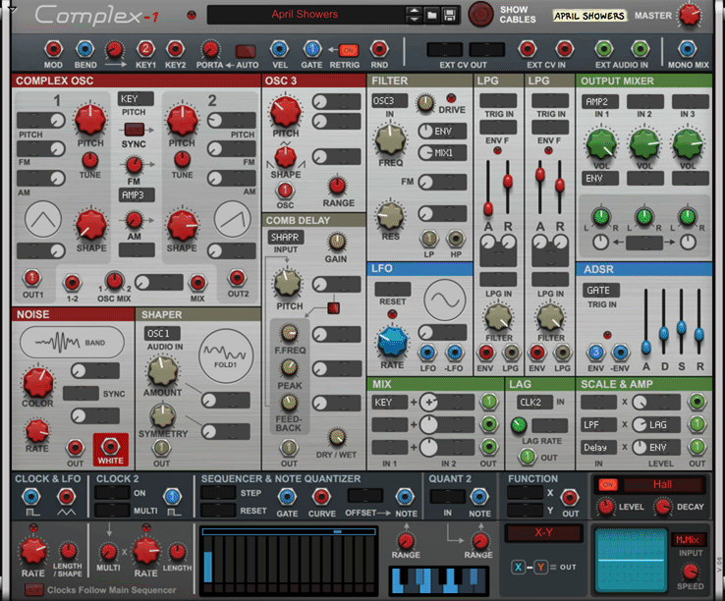Screen dimensions: 725x601
Task: Open the patch browser folder icon
Action: [431, 16]
